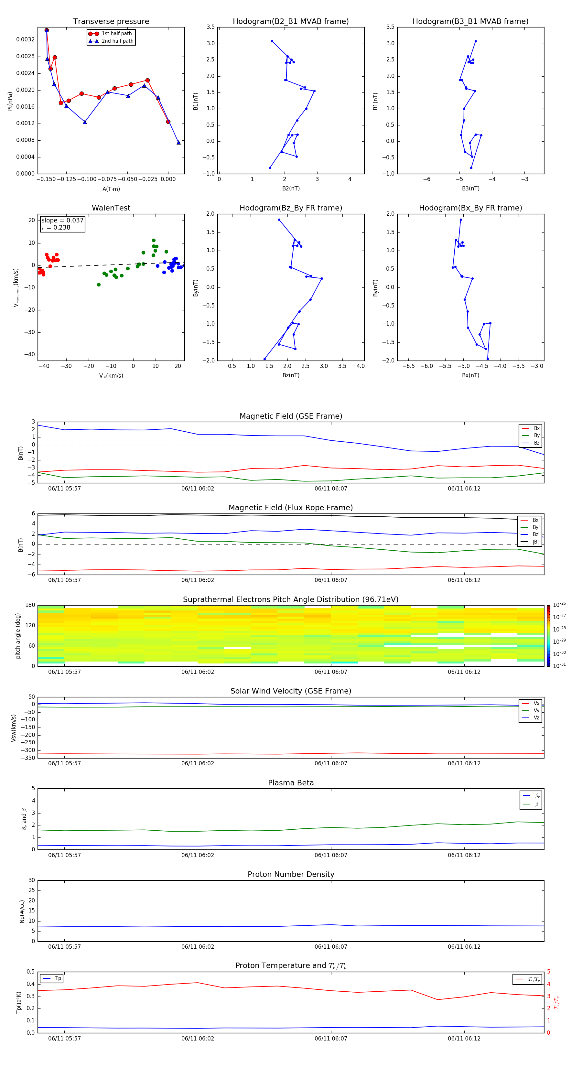This screenshot has height=1067, width=582.
Task: Click the "V_A(km/s)" x-axis label
Action: (111, 376)
